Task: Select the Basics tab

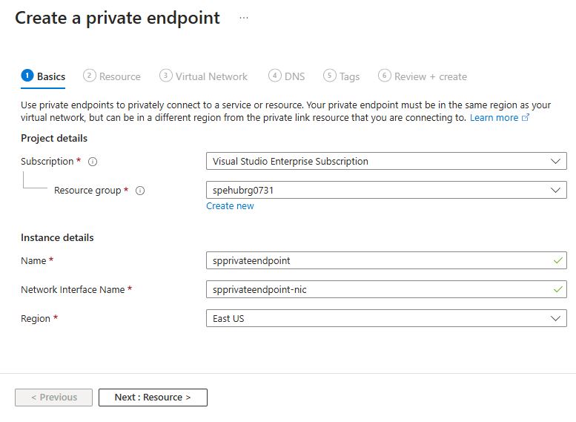Action: coord(51,76)
